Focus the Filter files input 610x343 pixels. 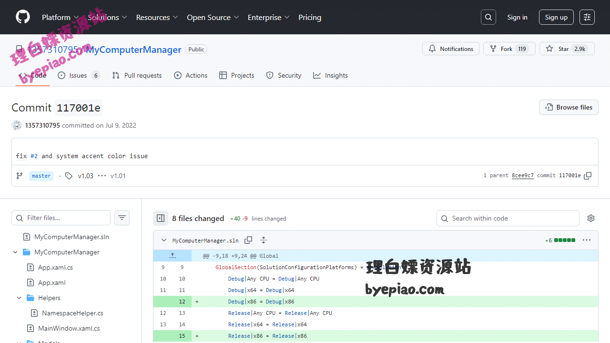pos(61,218)
